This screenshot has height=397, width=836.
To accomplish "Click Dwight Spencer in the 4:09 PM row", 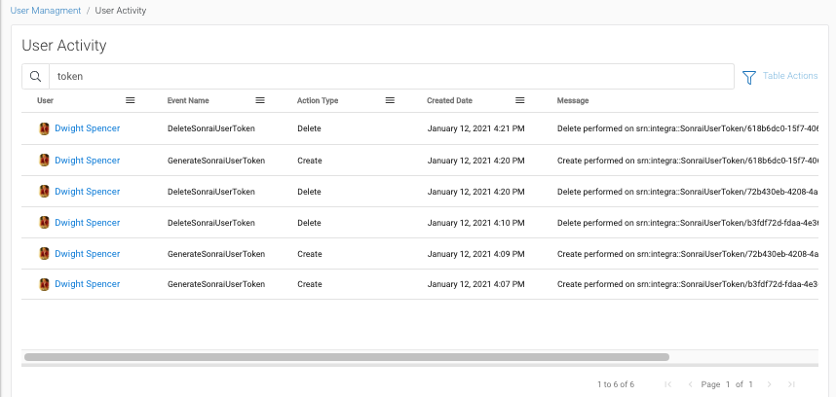I will (87, 254).
